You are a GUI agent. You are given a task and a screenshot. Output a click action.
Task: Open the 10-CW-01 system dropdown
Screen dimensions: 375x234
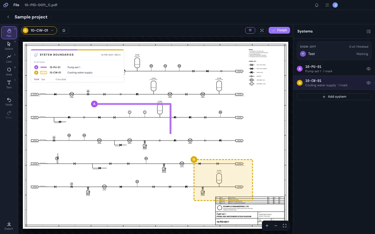(39, 30)
